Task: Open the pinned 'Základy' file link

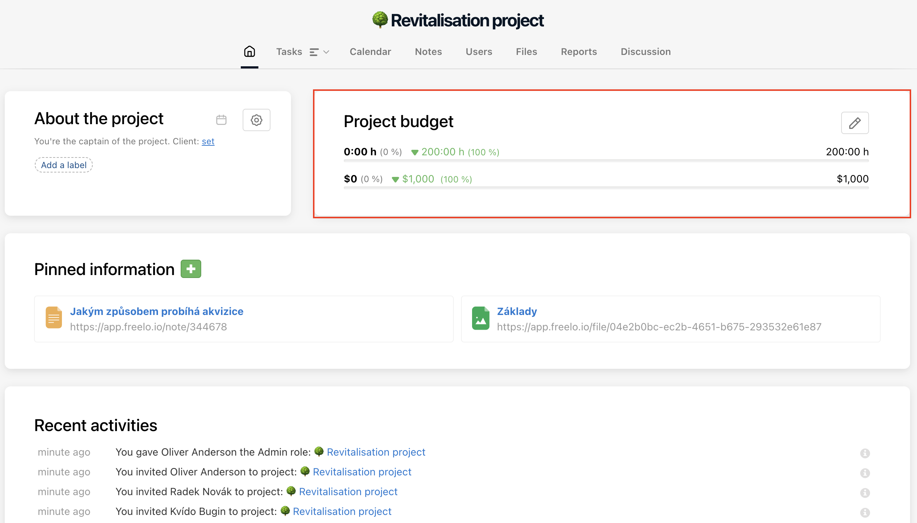Action: (517, 311)
